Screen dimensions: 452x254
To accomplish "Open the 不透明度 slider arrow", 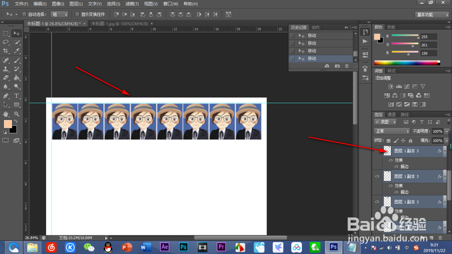I will pyautogui.click(x=447, y=131).
